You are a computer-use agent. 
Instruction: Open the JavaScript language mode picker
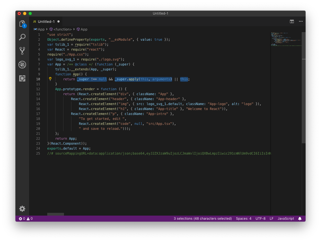286,218
